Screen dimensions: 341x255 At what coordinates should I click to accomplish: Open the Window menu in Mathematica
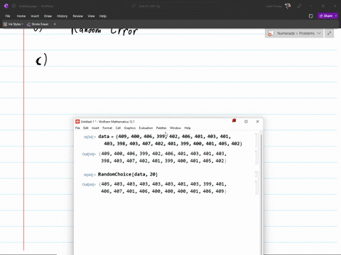pyautogui.click(x=175, y=128)
